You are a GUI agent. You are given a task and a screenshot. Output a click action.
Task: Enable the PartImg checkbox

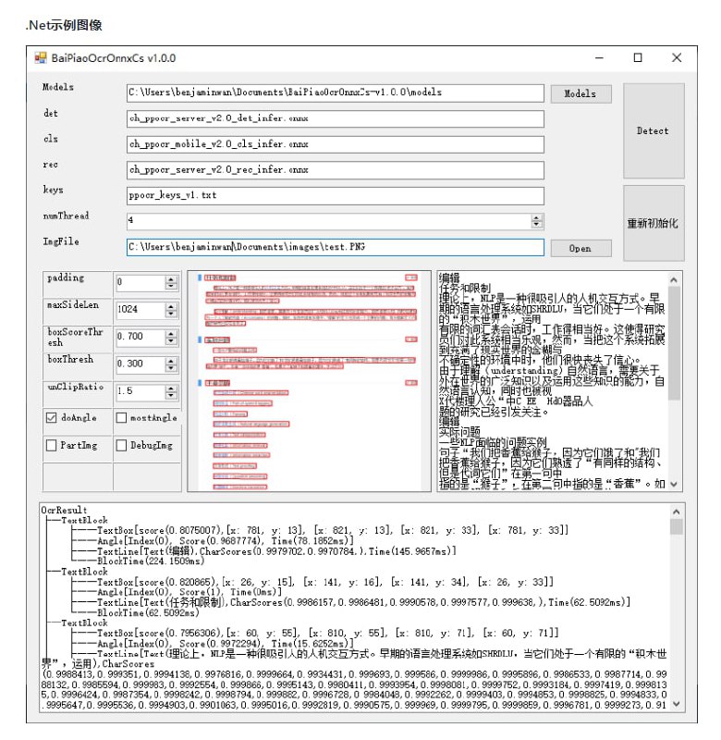[53, 446]
